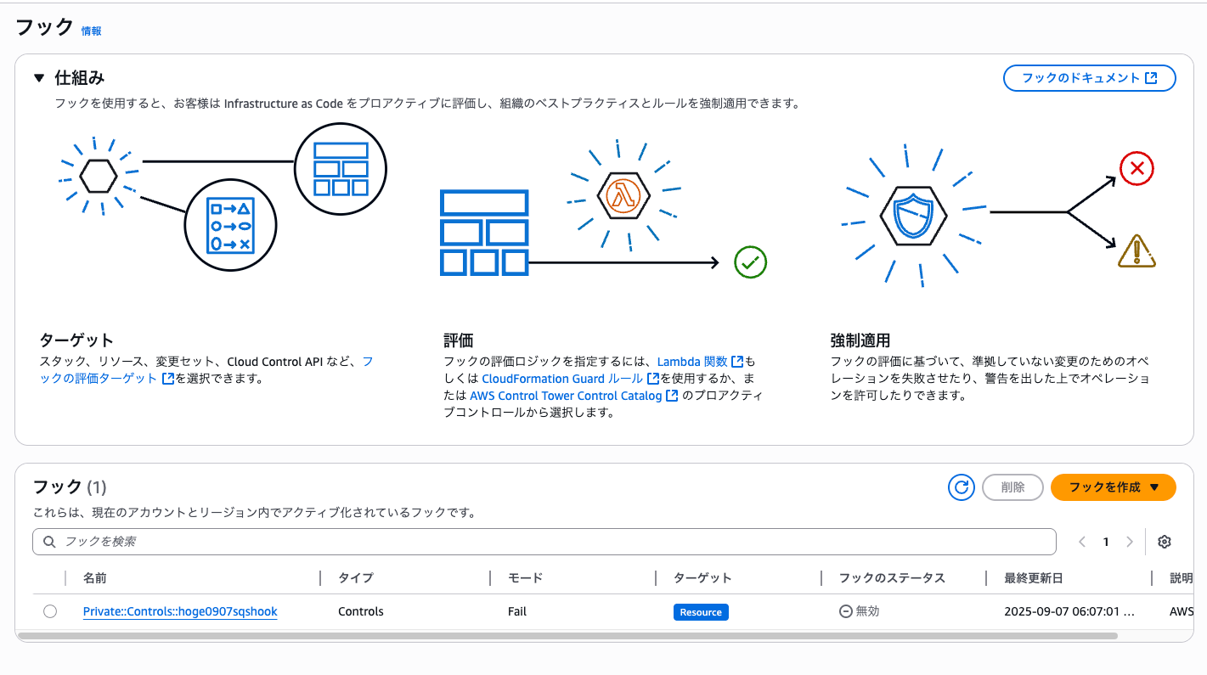Click the external link icon after Lambda 関数
The image size is (1207, 675).
[737, 362]
